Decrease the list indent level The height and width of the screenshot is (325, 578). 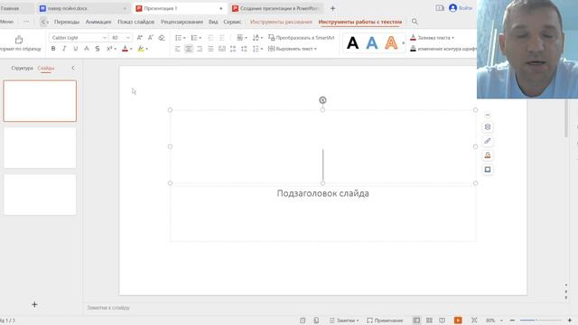(210, 38)
